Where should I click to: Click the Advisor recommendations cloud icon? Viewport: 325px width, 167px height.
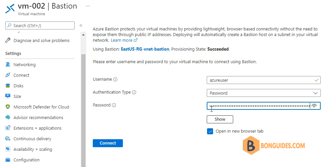8,117
